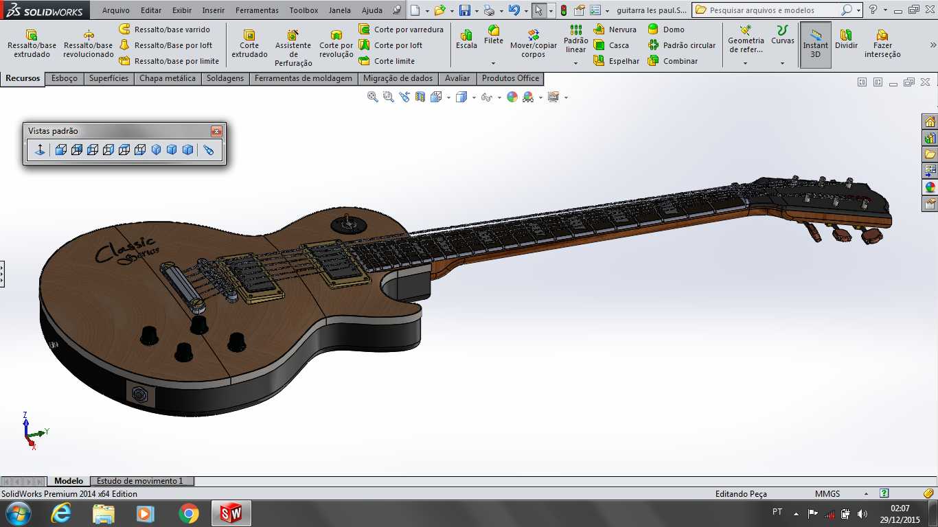Open the Save dropdown arrow
The image size is (938, 527).
[x=477, y=11]
